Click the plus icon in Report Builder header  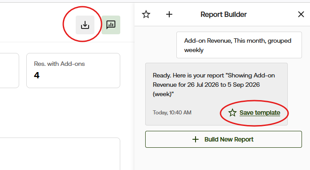(169, 14)
